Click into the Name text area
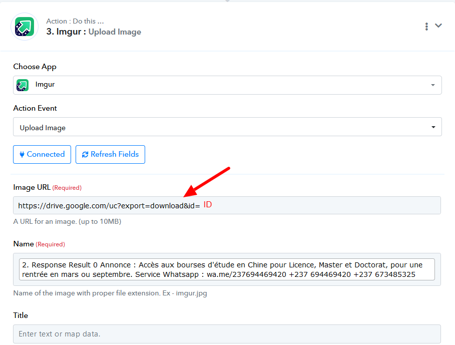 [x=227, y=269]
